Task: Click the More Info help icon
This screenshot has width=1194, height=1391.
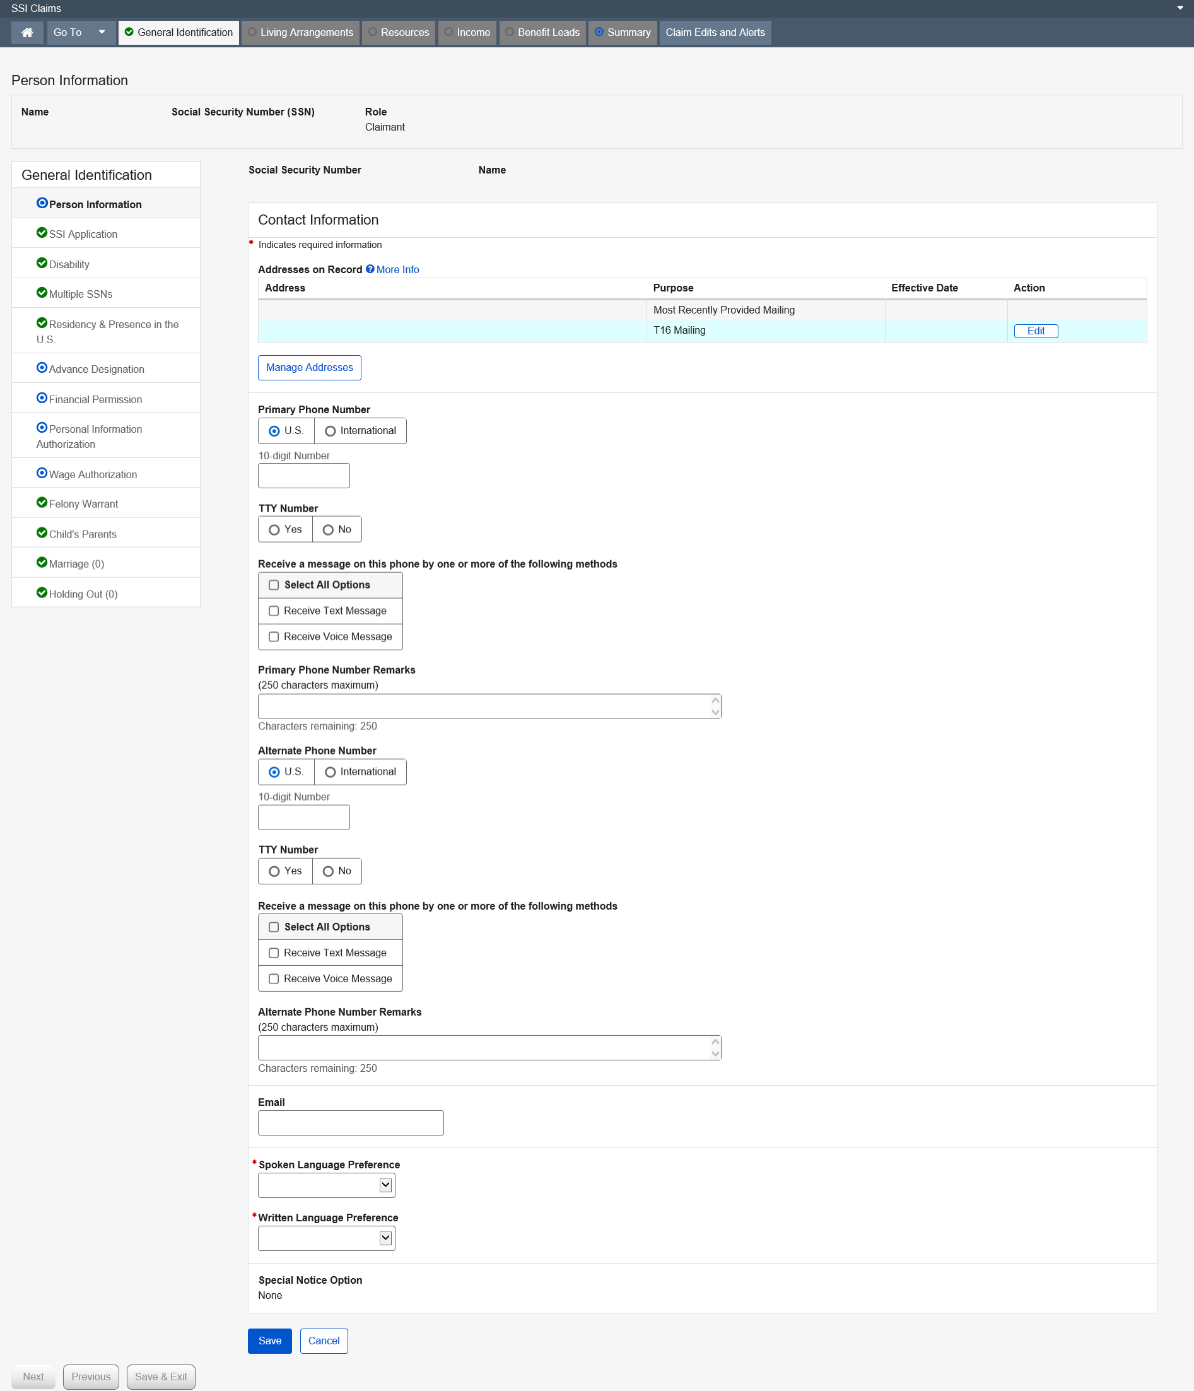Action: point(370,269)
